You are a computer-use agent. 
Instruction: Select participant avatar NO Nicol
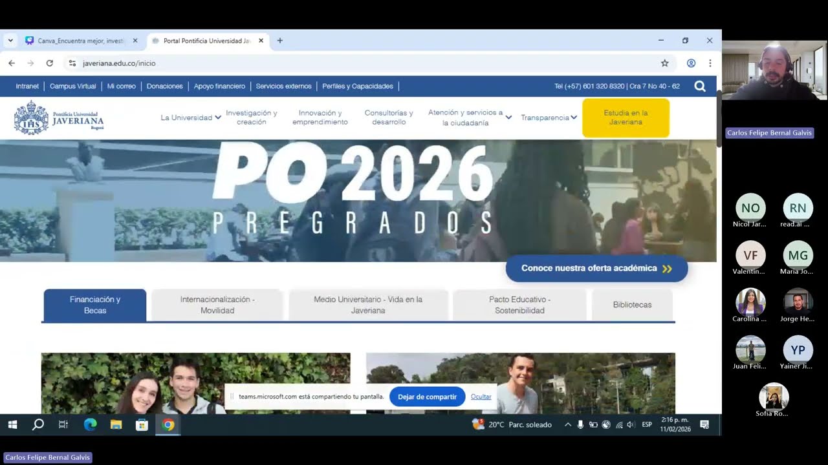(x=750, y=209)
